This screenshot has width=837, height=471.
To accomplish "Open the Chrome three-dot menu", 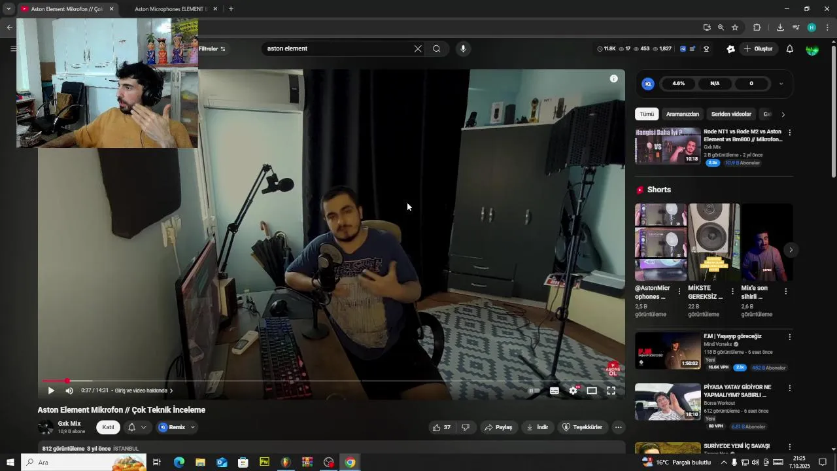I will [827, 27].
